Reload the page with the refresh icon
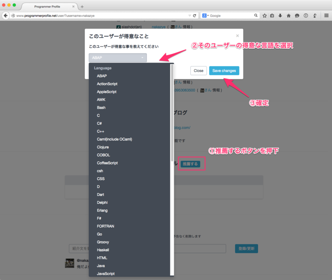 [x=194, y=16]
